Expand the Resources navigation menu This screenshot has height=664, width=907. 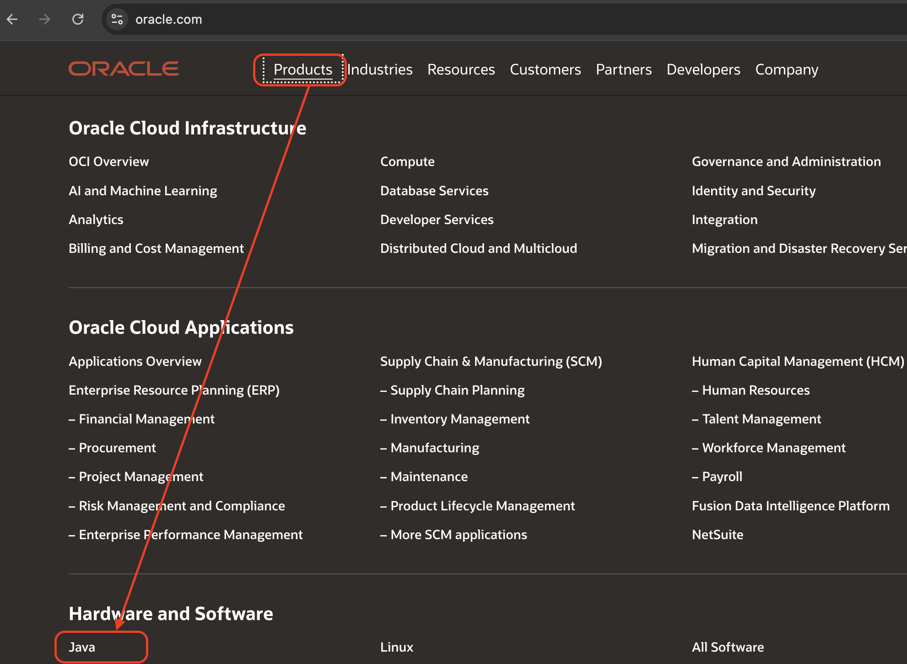[x=461, y=70]
